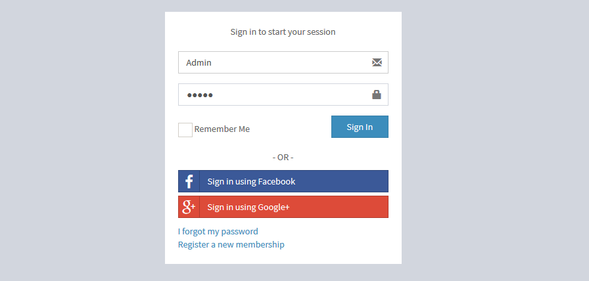Click blank white space below the Register link

(x=283, y=257)
